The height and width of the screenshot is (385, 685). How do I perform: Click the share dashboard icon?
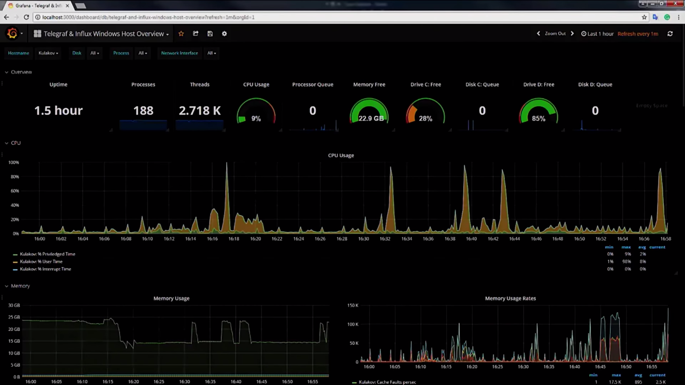click(x=196, y=34)
